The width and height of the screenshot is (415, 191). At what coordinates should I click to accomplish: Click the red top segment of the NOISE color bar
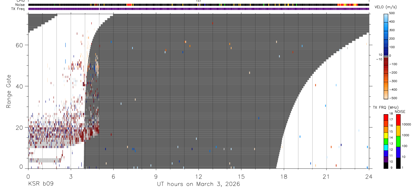tap(398, 120)
